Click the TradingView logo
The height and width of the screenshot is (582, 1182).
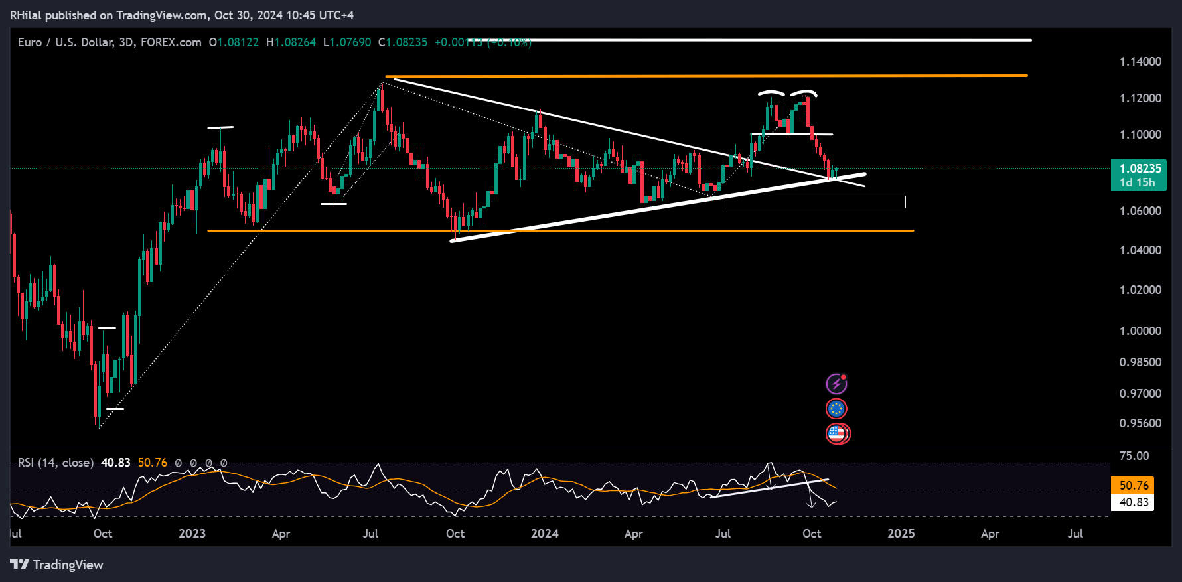[57, 565]
